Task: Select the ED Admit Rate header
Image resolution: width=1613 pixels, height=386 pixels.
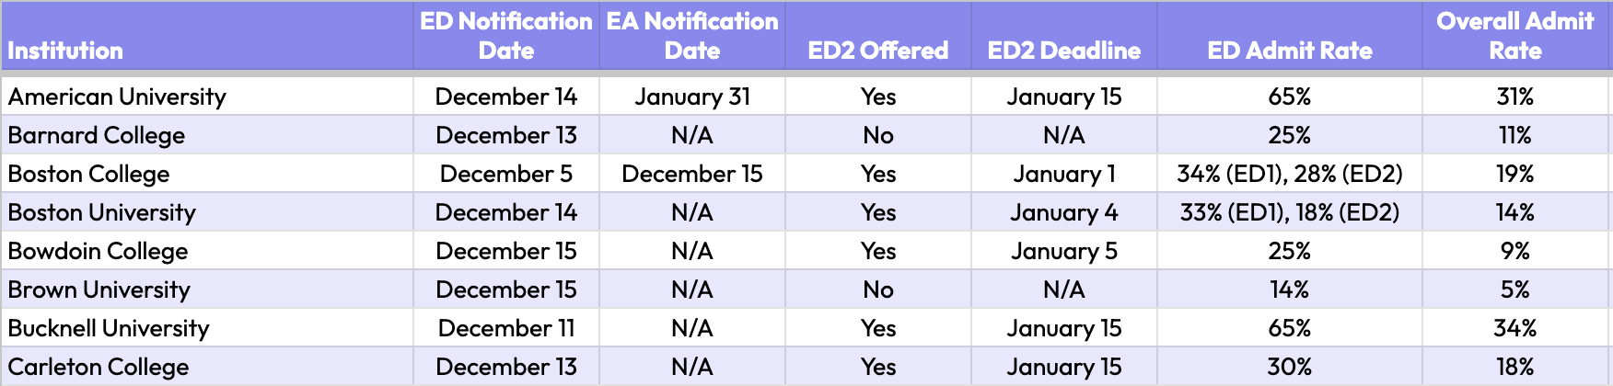Action: coord(1289,51)
